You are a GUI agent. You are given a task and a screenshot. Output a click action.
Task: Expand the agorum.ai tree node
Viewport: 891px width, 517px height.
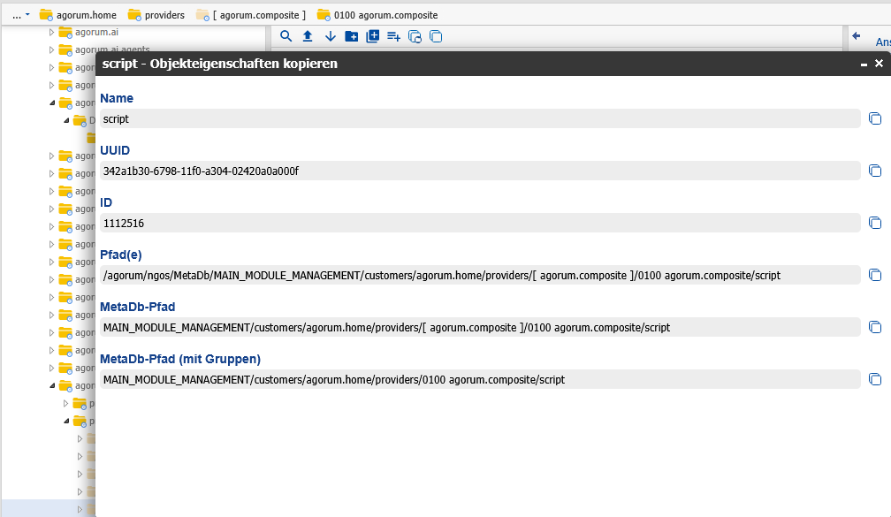click(51, 32)
